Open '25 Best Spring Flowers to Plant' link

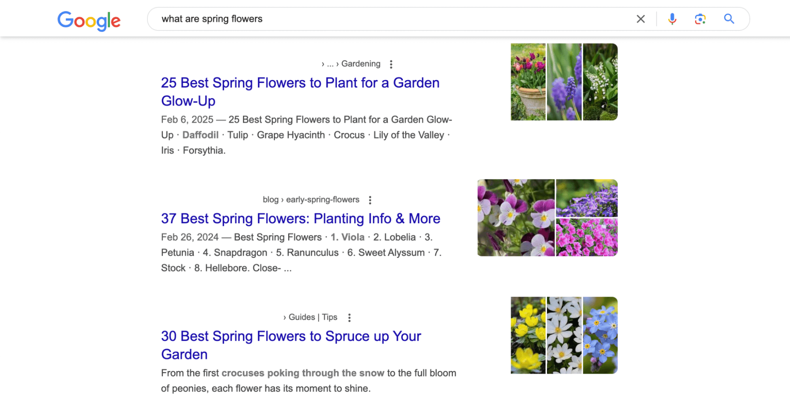tap(300, 92)
